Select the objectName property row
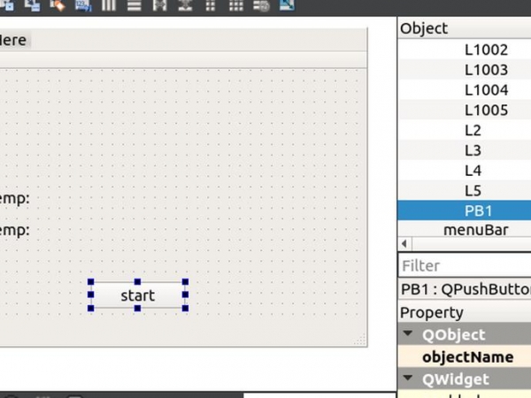The image size is (531, 398). [x=467, y=356]
